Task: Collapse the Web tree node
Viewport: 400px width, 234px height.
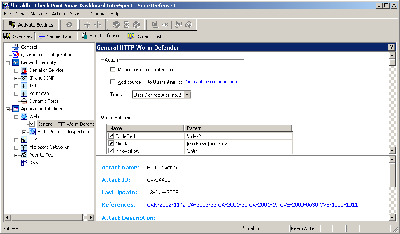Action: tap(16, 117)
